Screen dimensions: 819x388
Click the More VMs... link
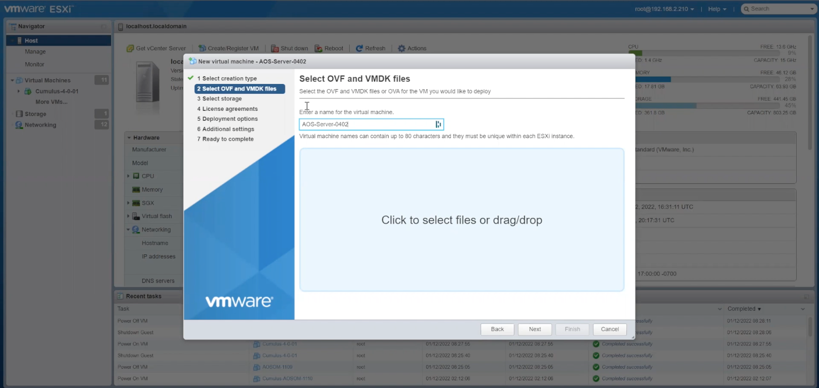click(51, 102)
